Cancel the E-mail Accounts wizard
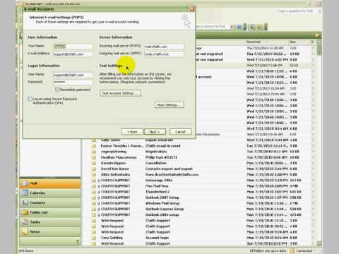 point(181,132)
